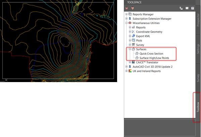The image size is (201, 137).
Task: Expand the CAiCE Translator node
Action: pyautogui.click(x=130, y=62)
